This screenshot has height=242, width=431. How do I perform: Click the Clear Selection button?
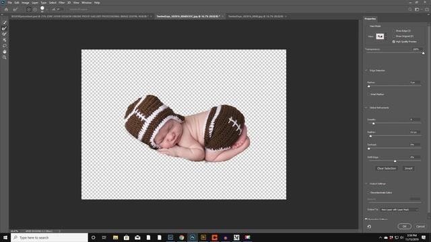point(387,169)
